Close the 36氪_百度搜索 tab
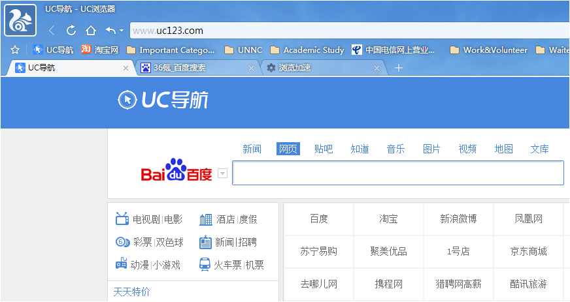 pos(251,68)
